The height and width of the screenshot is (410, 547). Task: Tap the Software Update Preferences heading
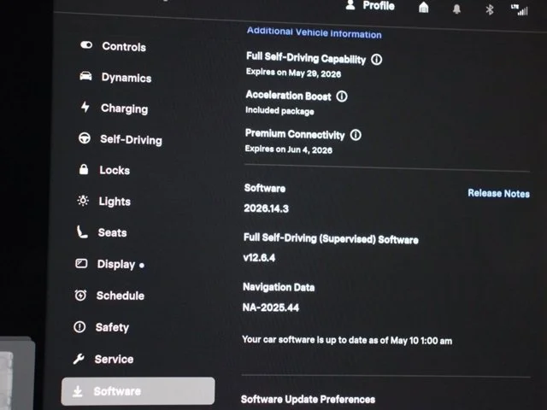[x=308, y=399]
